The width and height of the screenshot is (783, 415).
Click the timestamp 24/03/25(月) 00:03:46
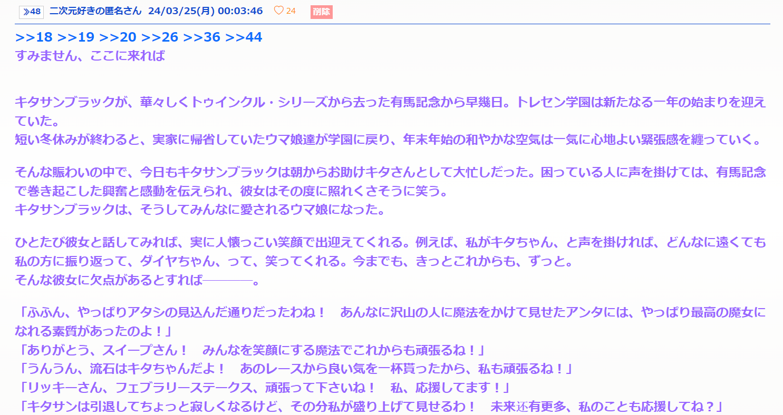coord(206,11)
